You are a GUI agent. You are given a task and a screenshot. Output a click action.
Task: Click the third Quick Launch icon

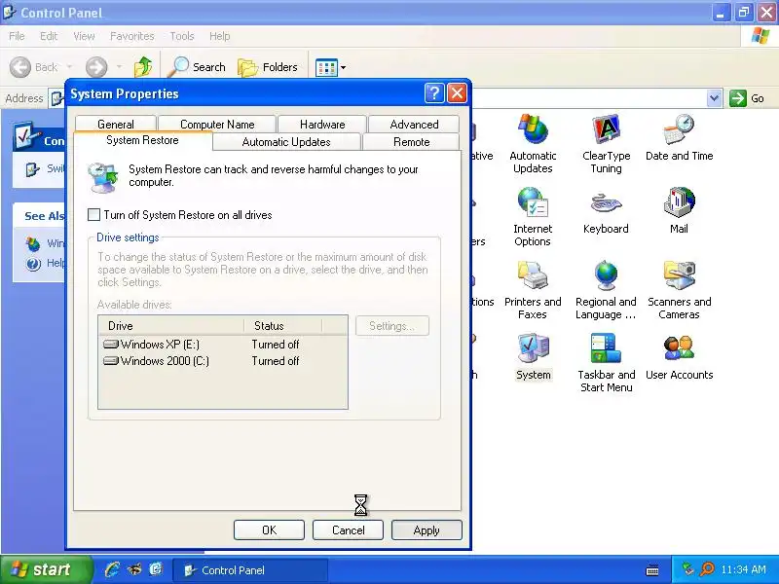point(156,569)
